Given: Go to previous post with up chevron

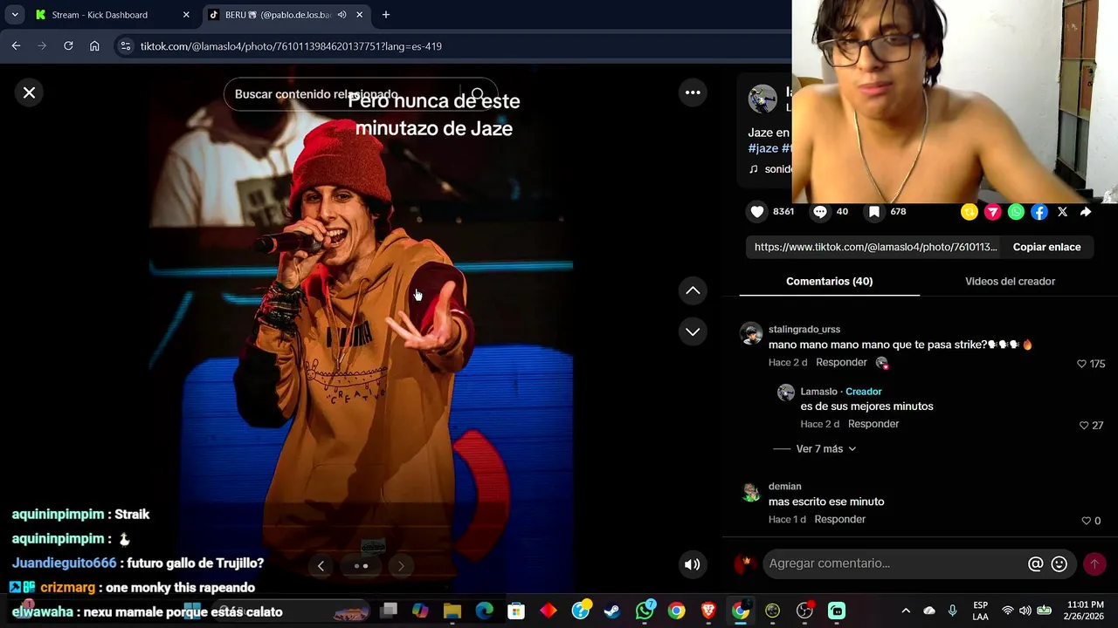Looking at the screenshot, I should tap(693, 290).
